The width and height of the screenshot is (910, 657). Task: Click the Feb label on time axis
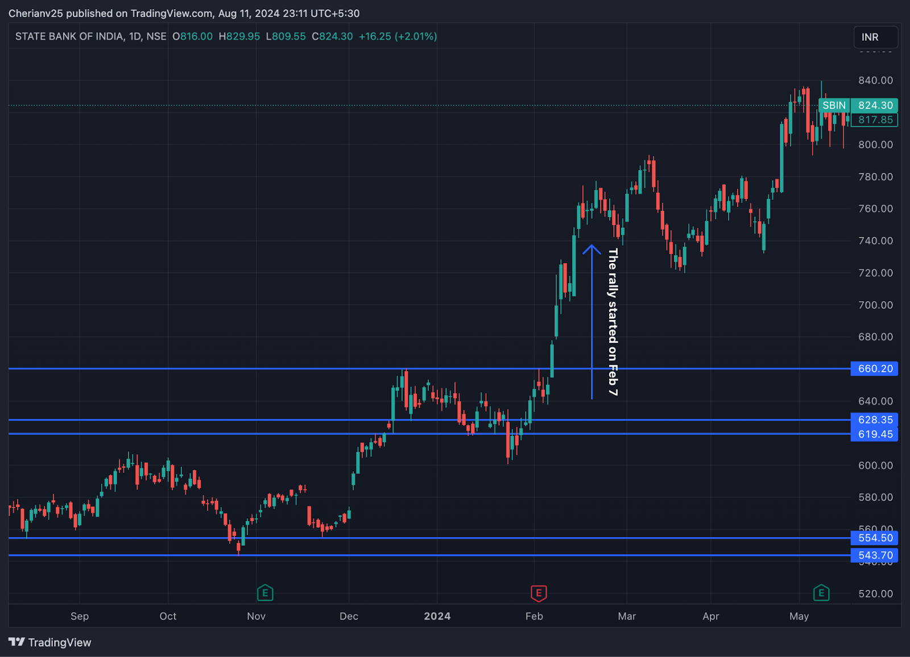(534, 616)
